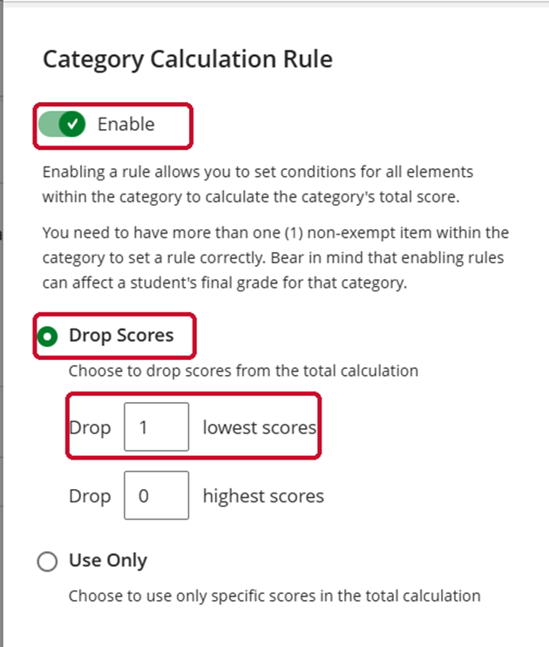Click the 'lowest scores' label
The height and width of the screenshot is (647, 549).
pyautogui.click(x=260, y=427)
